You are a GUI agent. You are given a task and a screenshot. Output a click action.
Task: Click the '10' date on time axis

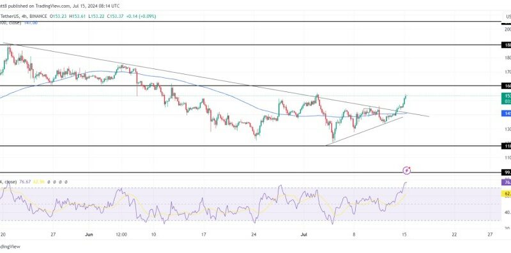tap(154, 234)
